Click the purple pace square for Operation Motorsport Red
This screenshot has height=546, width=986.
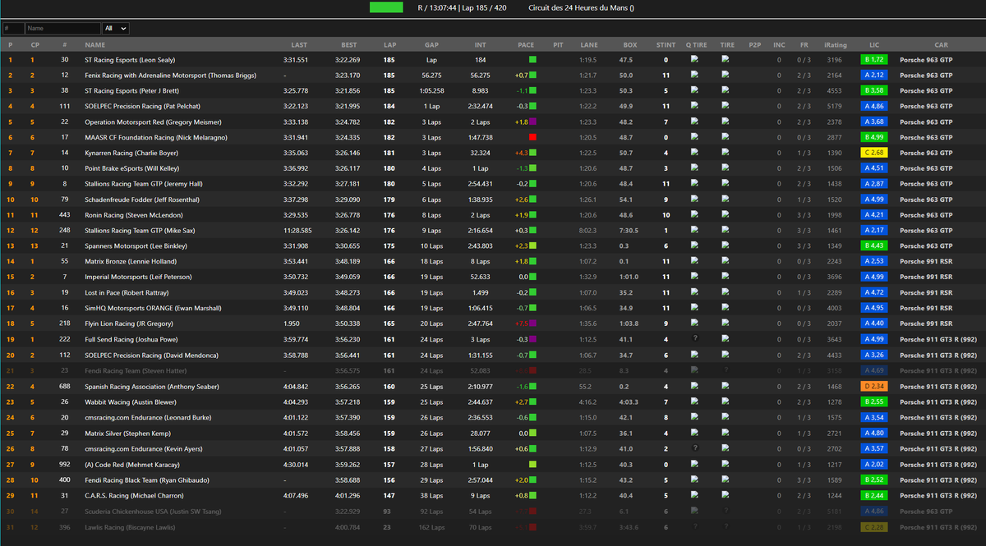coord(532,122)
